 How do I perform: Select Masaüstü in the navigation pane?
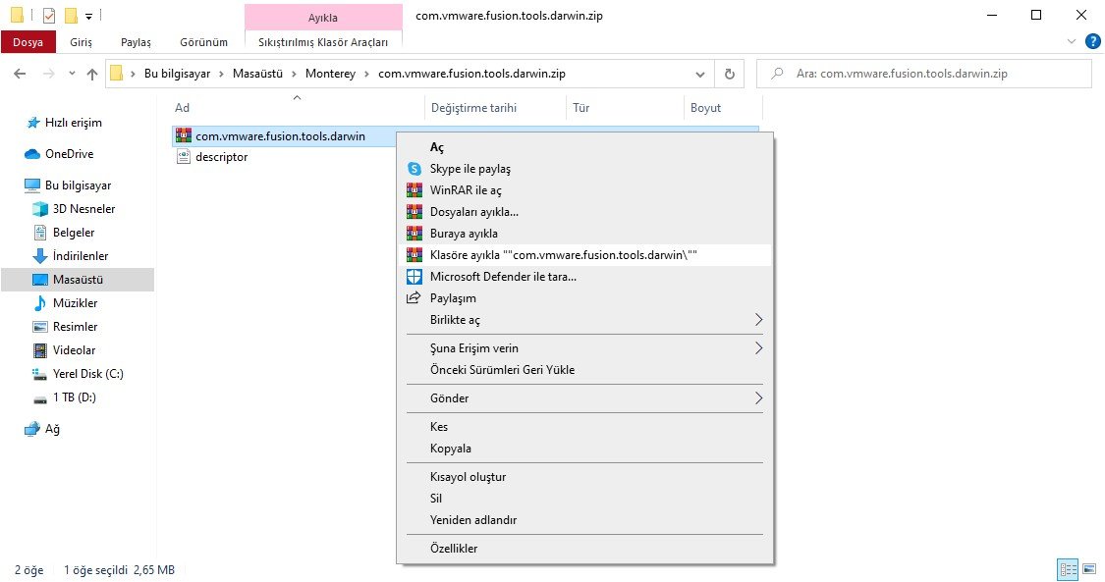78,280
